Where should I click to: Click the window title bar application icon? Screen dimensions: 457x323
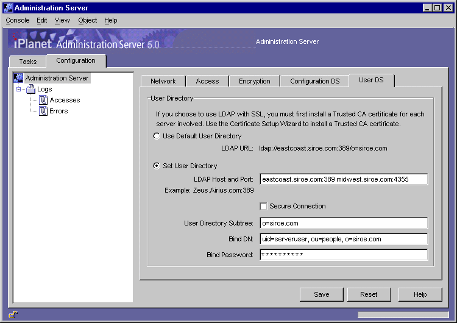tap(8, 7)
